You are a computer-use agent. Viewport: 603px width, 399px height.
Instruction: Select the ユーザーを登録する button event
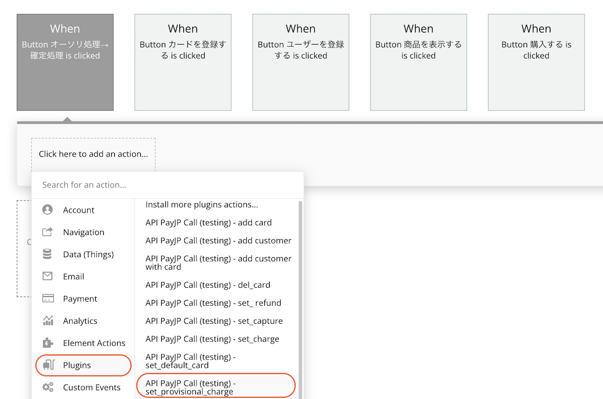coord(301,62)
